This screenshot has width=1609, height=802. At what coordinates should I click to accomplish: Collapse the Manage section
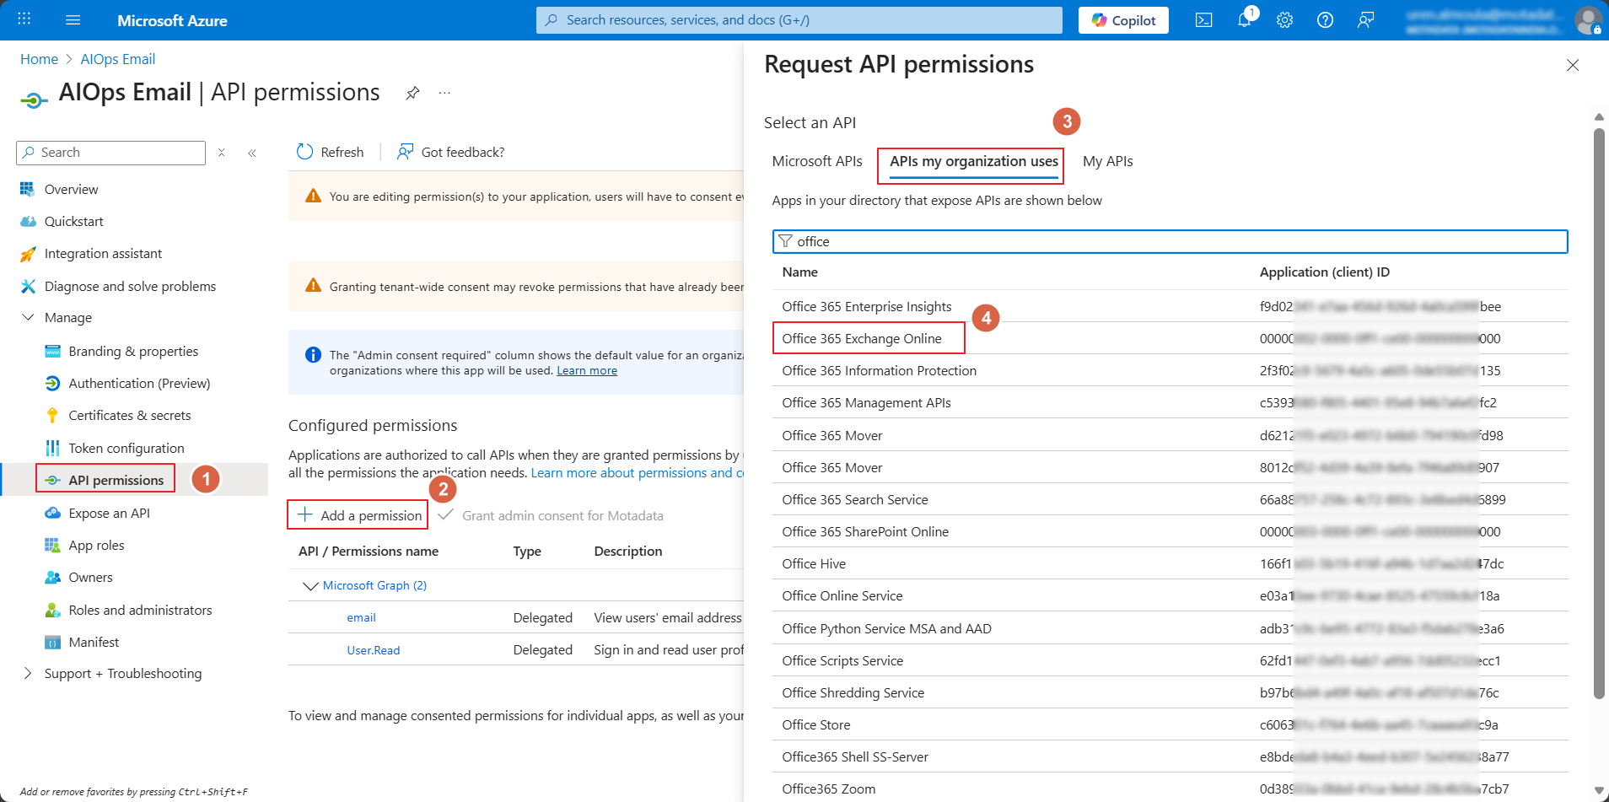pyautogui.click(x=28, y=318)
